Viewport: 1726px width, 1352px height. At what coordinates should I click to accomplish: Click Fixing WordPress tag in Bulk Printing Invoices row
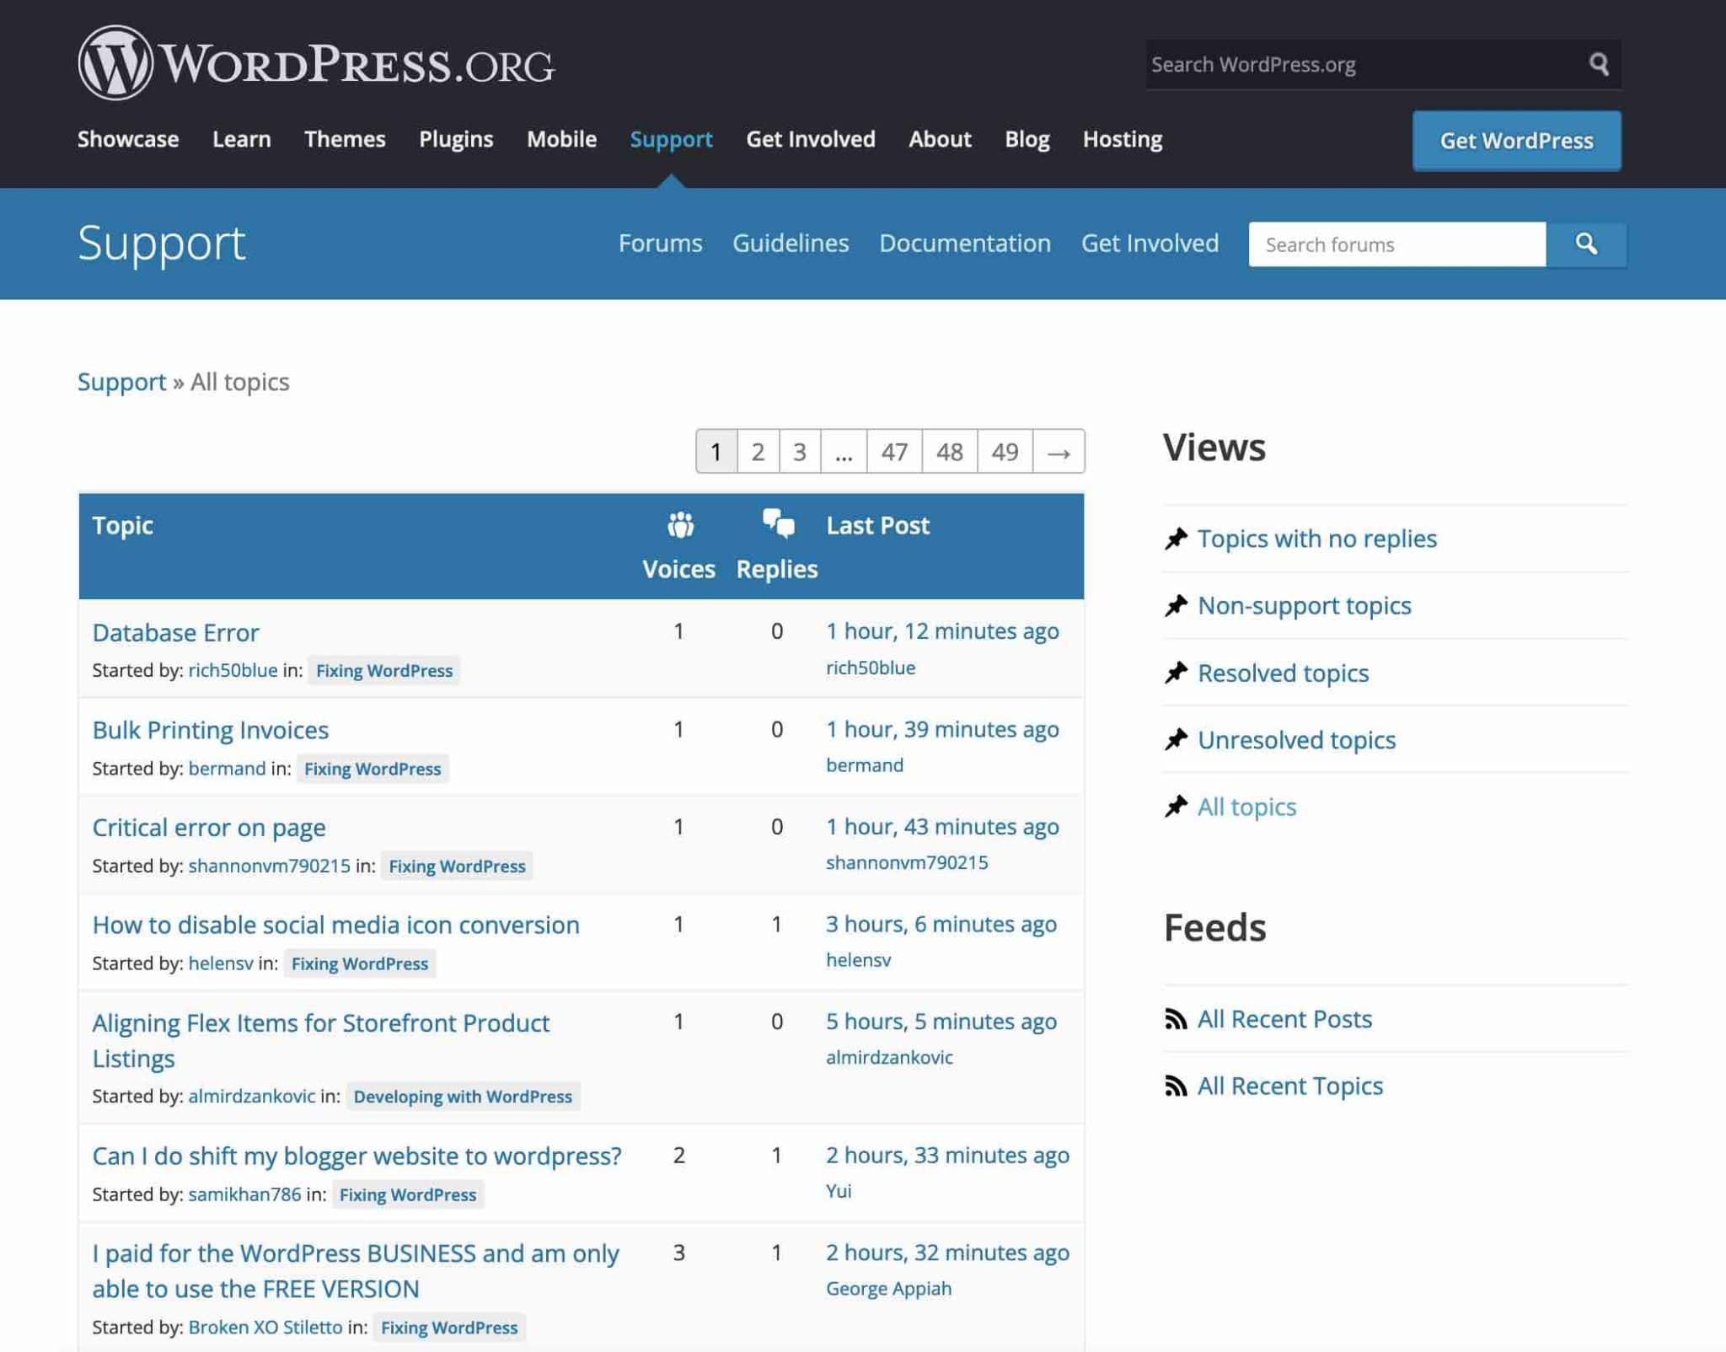pyautogui.click(x=373, y=769)
